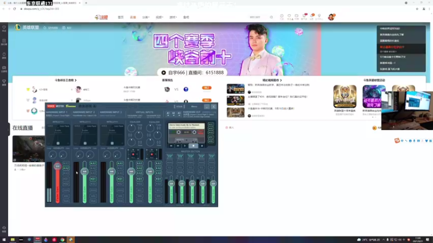The width and height of the screenshot is (433, 243).
Task: Click the master section A1 fader knob
Action: (x=171, y=184)
